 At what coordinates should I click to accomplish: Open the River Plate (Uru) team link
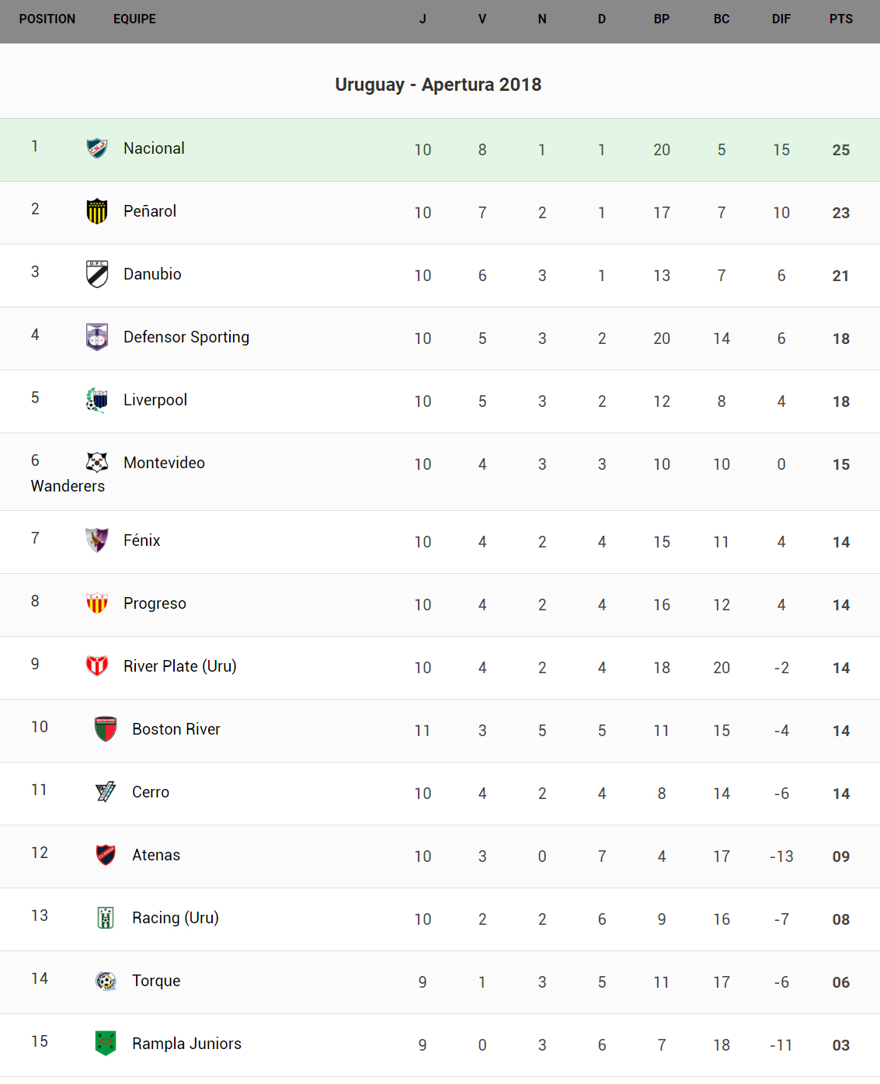coord(179,666)
